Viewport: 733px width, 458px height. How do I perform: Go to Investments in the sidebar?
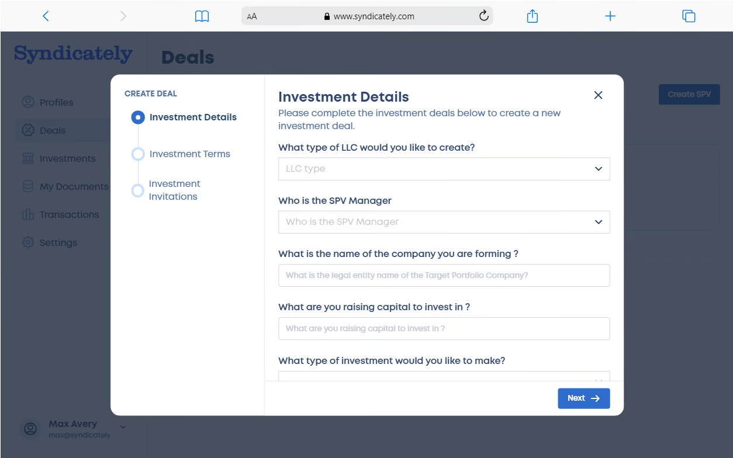67,158
